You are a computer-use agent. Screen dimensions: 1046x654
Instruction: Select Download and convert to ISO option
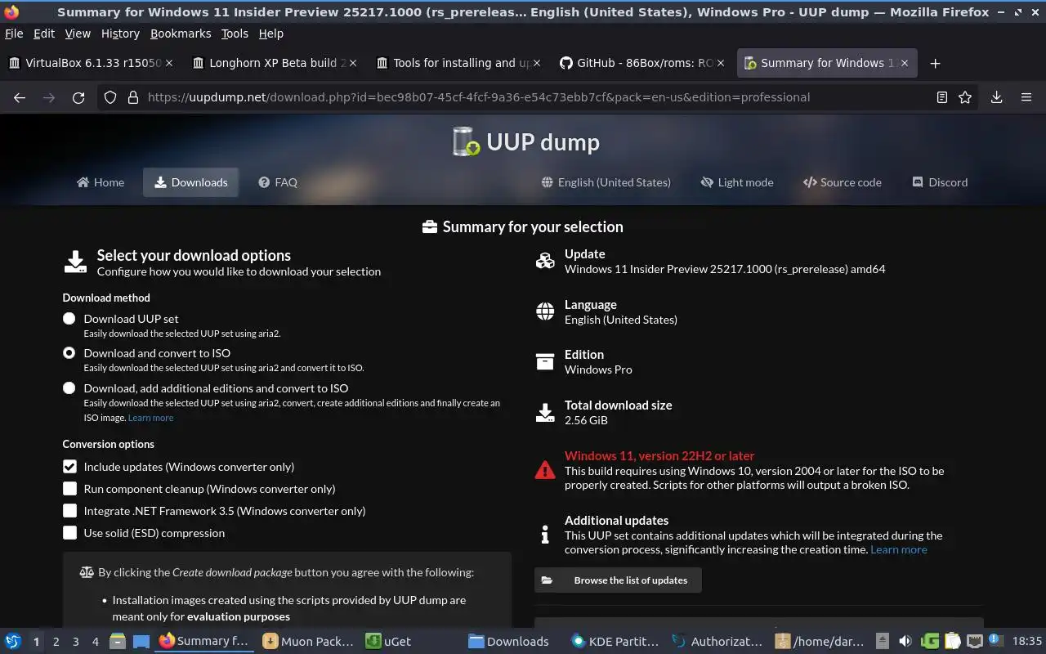(69, 353)
